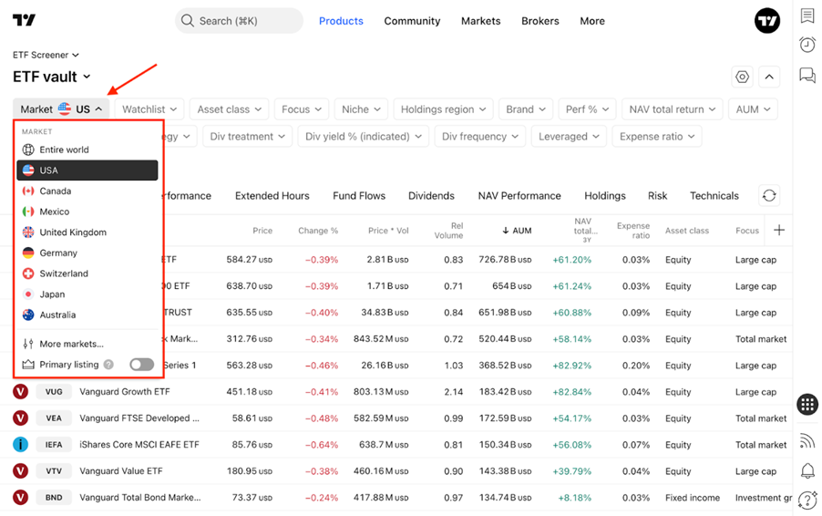Open the alerts clock icon
Image resolution: width=822 pixels, height=516 pixels.
[x=807, y=45]
